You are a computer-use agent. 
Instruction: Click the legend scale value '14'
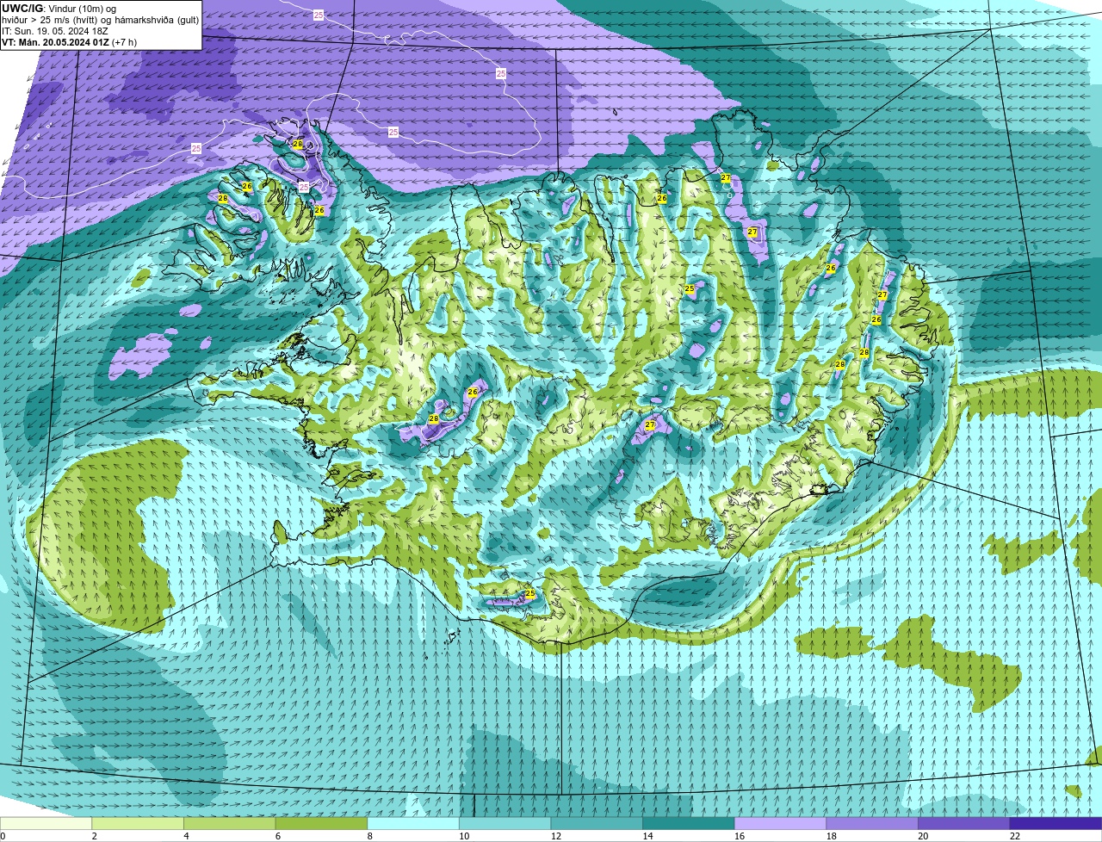(x=647, y=836)
